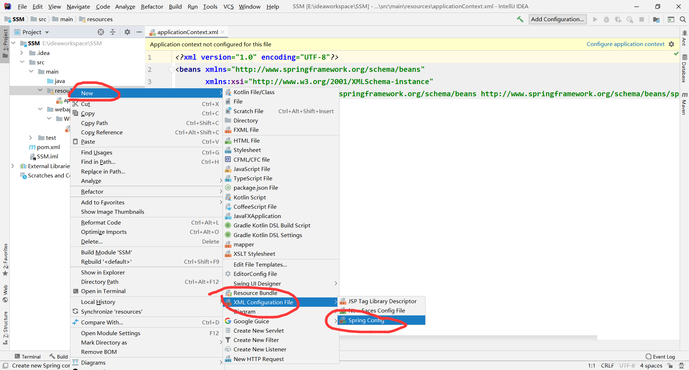Click Configure application context link

click(625, 44)
